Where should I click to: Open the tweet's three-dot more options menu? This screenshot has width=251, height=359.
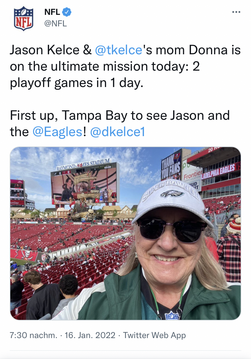[x=236, y=12]
